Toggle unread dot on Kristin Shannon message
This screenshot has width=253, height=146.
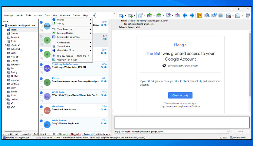click(41, 121)
